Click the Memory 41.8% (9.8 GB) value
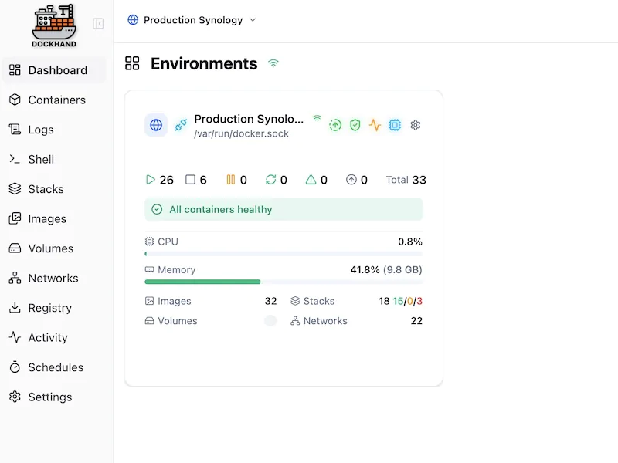Viewport: 618px width, 463px height. click(x=386, y=269)
